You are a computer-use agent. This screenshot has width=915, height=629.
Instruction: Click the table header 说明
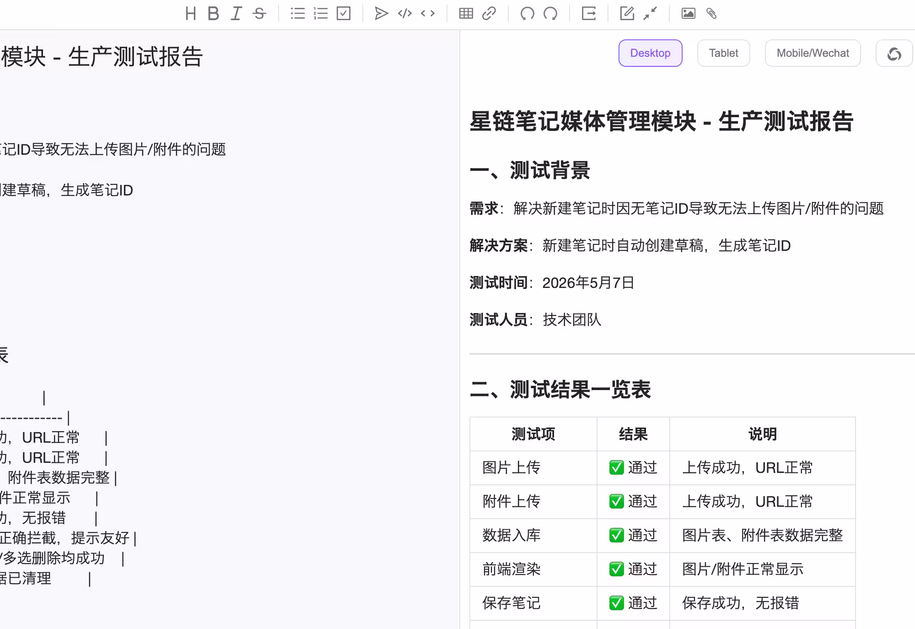763,434
